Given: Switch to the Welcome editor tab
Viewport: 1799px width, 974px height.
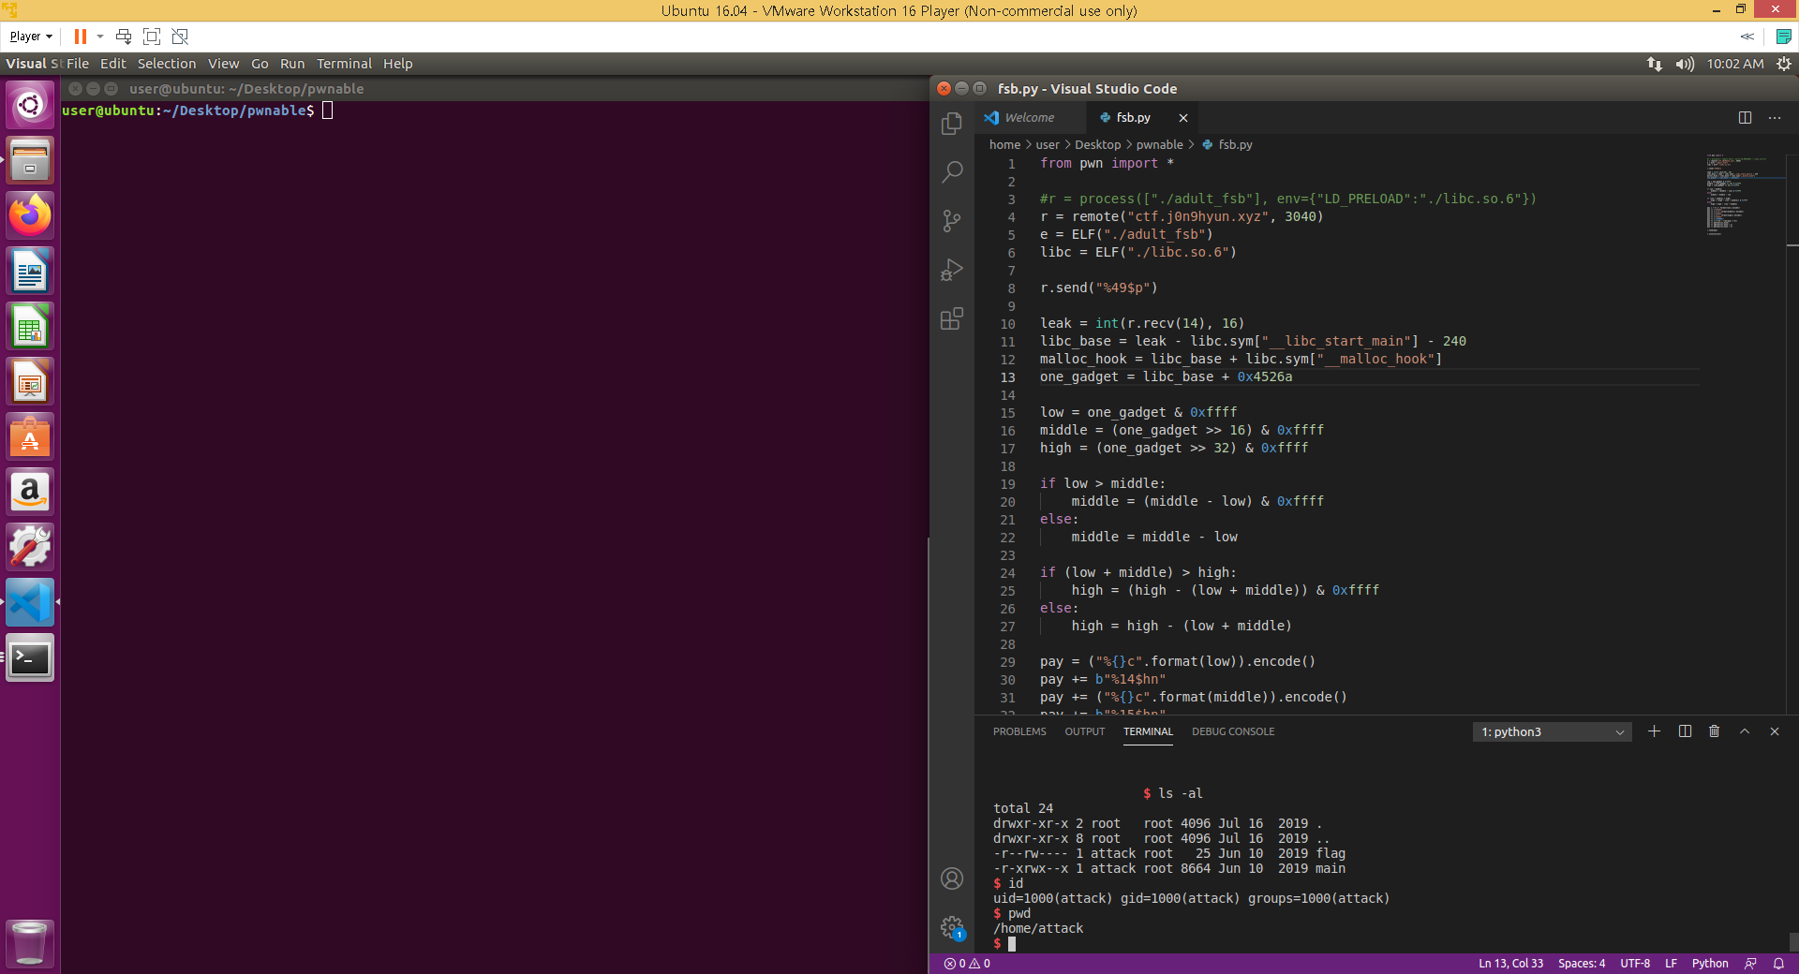Looking at the screenshot, I should [x=1030, y=118].
